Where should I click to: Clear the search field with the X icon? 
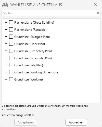point(98,13)
